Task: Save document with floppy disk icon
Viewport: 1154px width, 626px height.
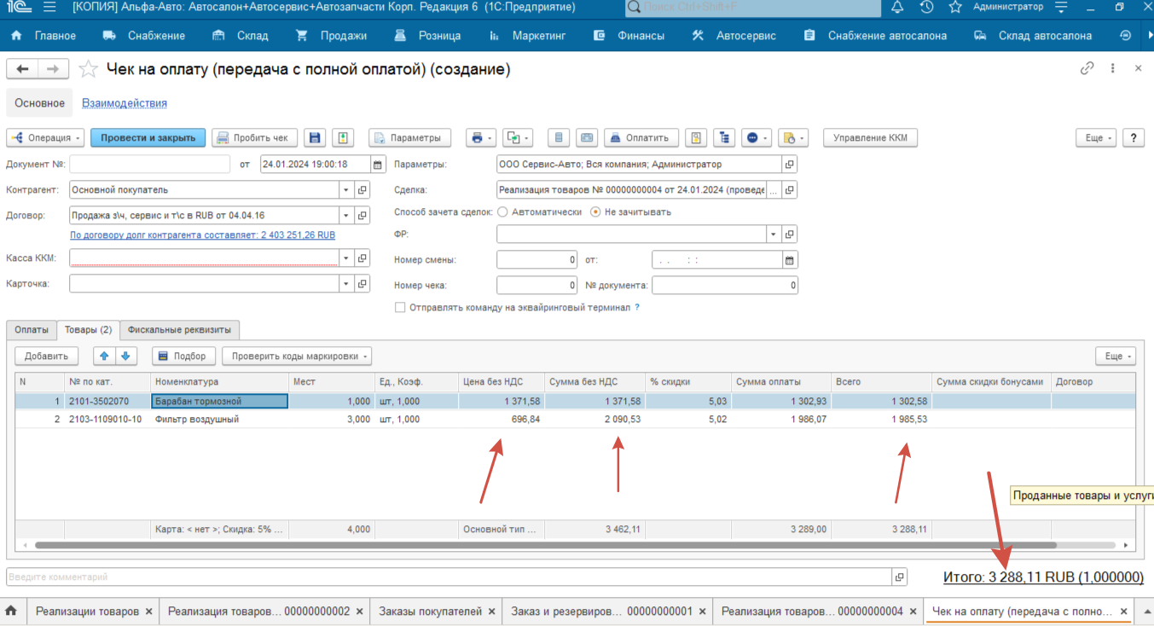Action: click(316, 137)
